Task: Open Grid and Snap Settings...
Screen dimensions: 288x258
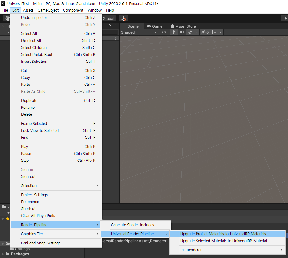Action: pos(56,243)
